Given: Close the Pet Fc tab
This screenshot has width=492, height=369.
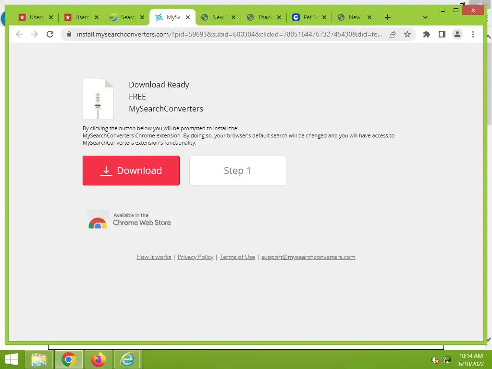Looking at the screenshot, I should (x=324, y=17).
